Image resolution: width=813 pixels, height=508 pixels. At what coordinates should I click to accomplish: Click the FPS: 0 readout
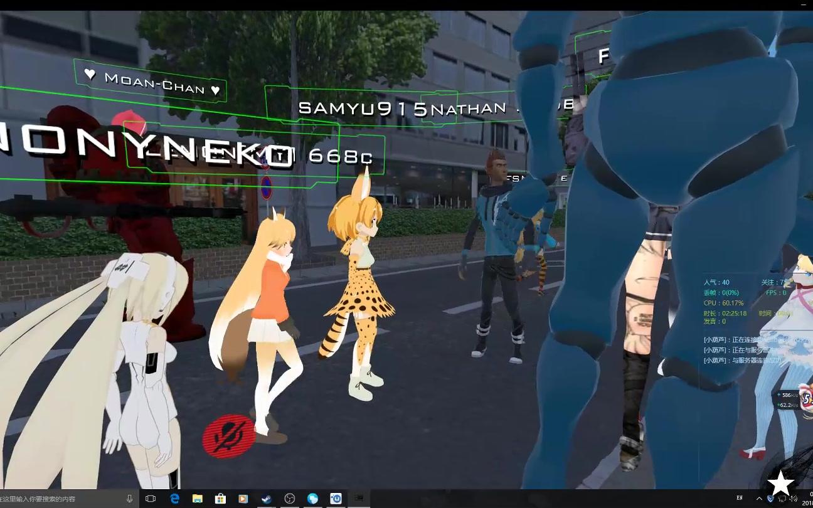tap(776, 293)
